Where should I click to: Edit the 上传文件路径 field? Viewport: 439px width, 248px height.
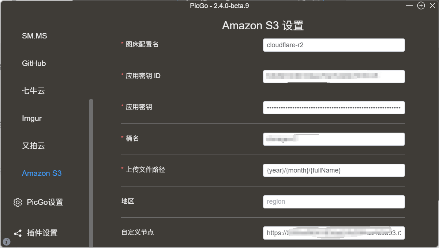(334, 170)
